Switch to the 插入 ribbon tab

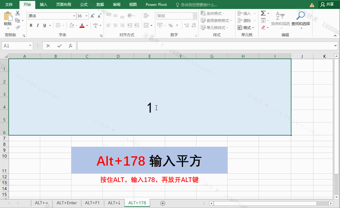(x=43, y=5)
